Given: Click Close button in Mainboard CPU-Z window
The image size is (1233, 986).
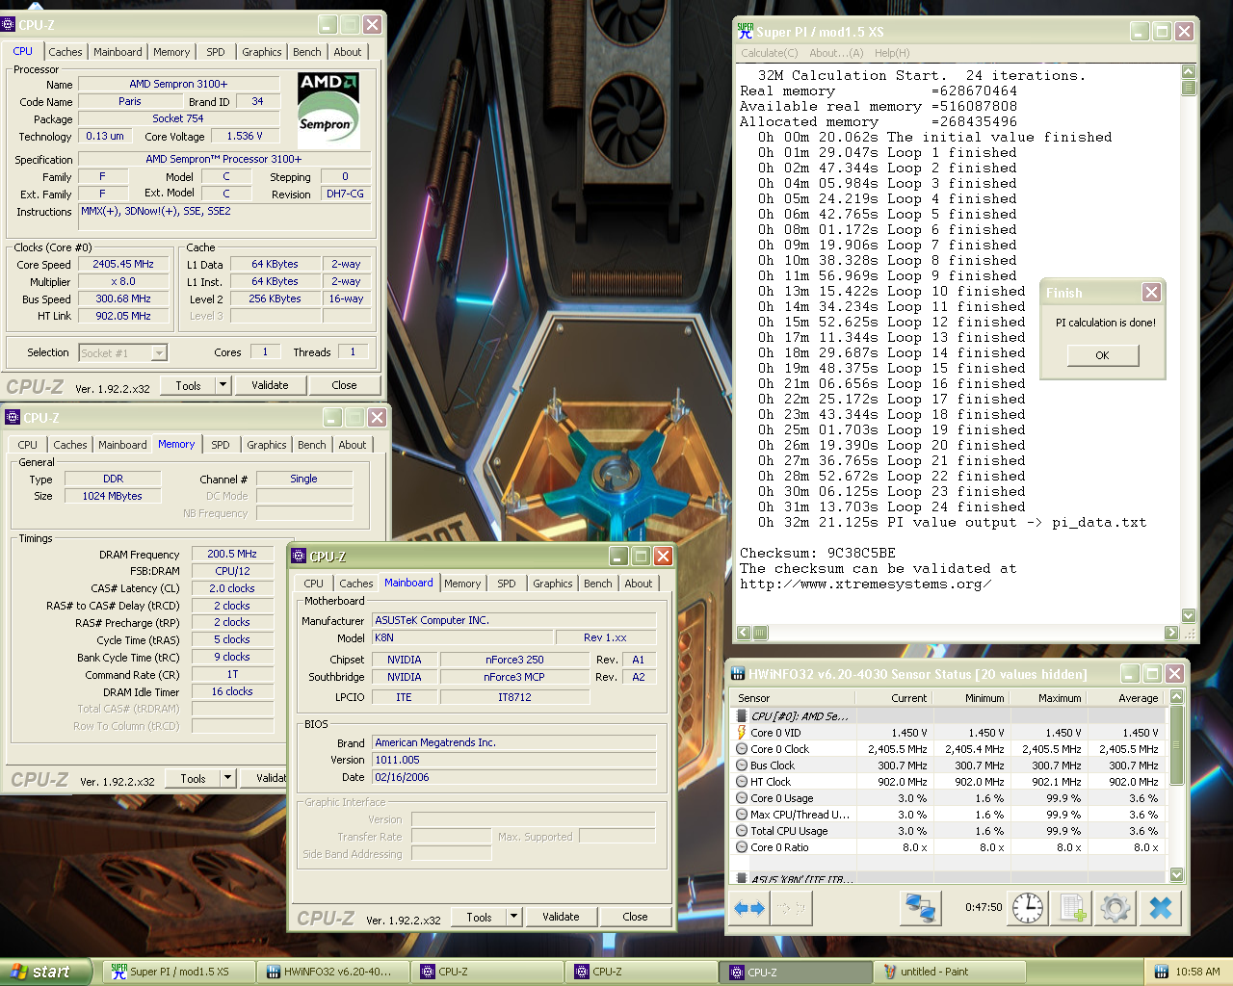Looking at the screenshot, I should coord(635,917).
